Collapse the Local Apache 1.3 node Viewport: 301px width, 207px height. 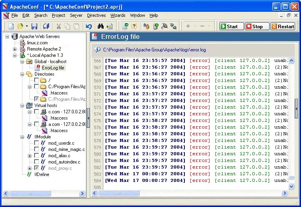pyautogui.click(x=15, y=55)
